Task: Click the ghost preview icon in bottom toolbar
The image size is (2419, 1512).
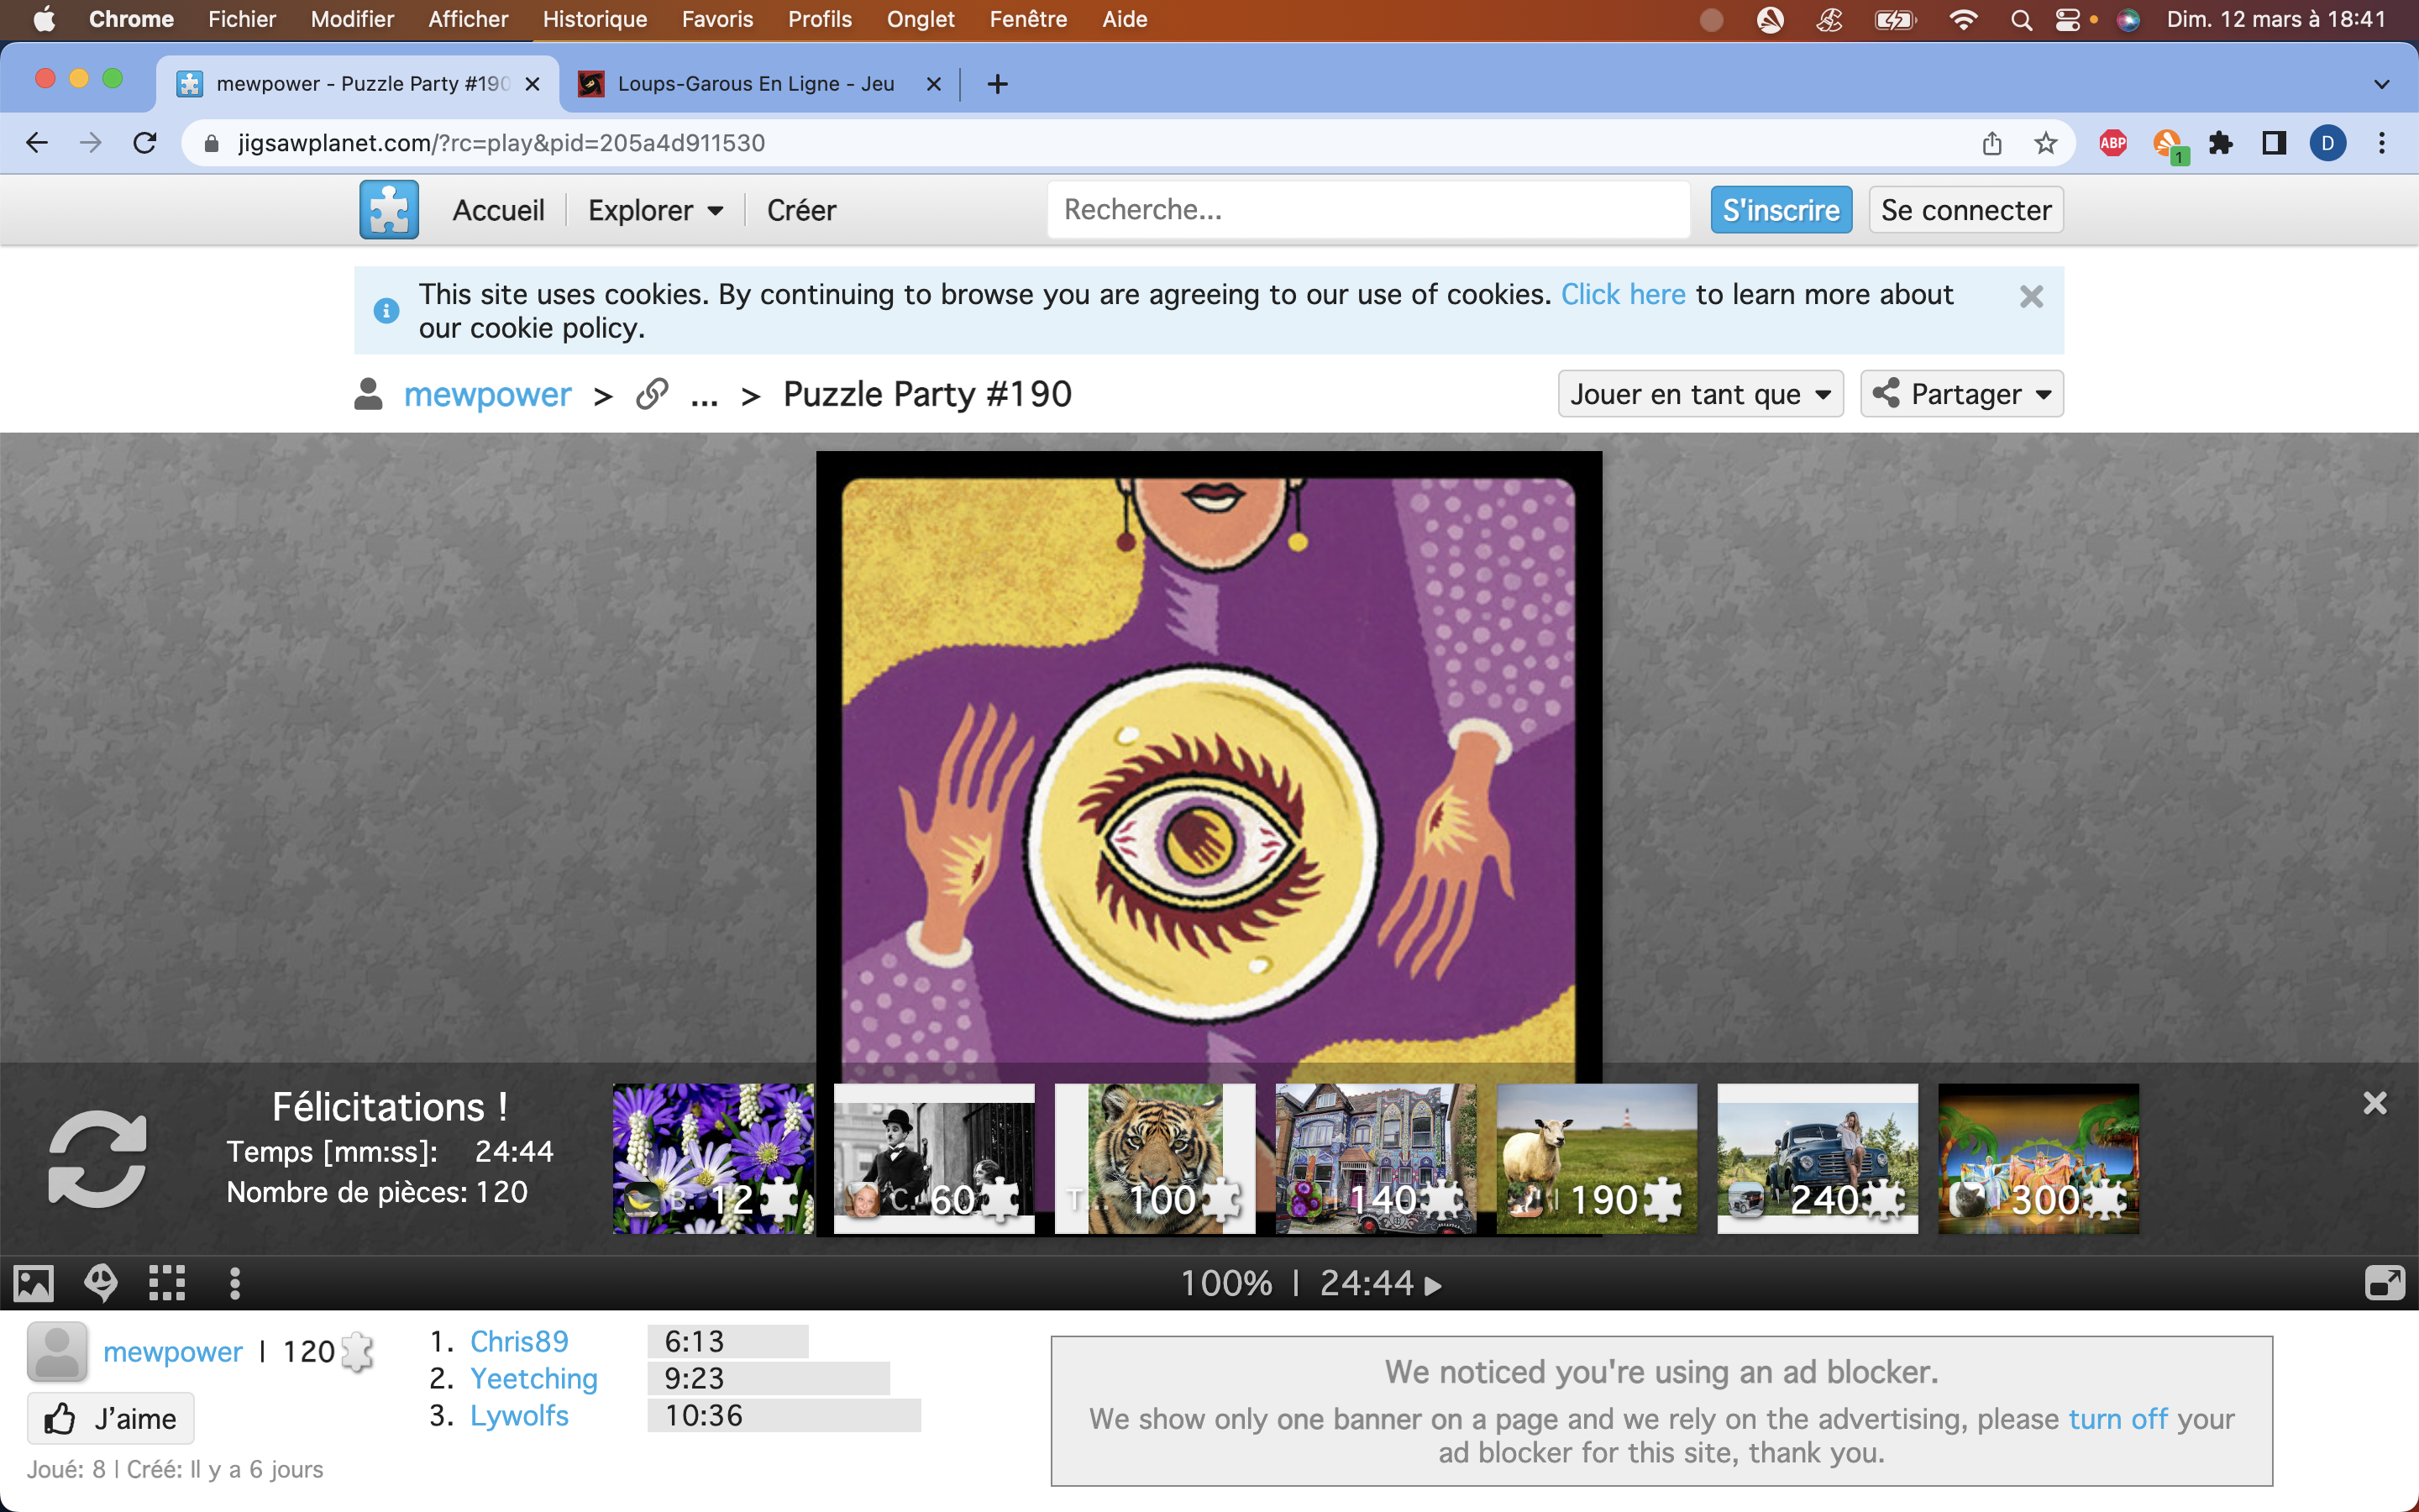Action: [x=101, y=1283]
